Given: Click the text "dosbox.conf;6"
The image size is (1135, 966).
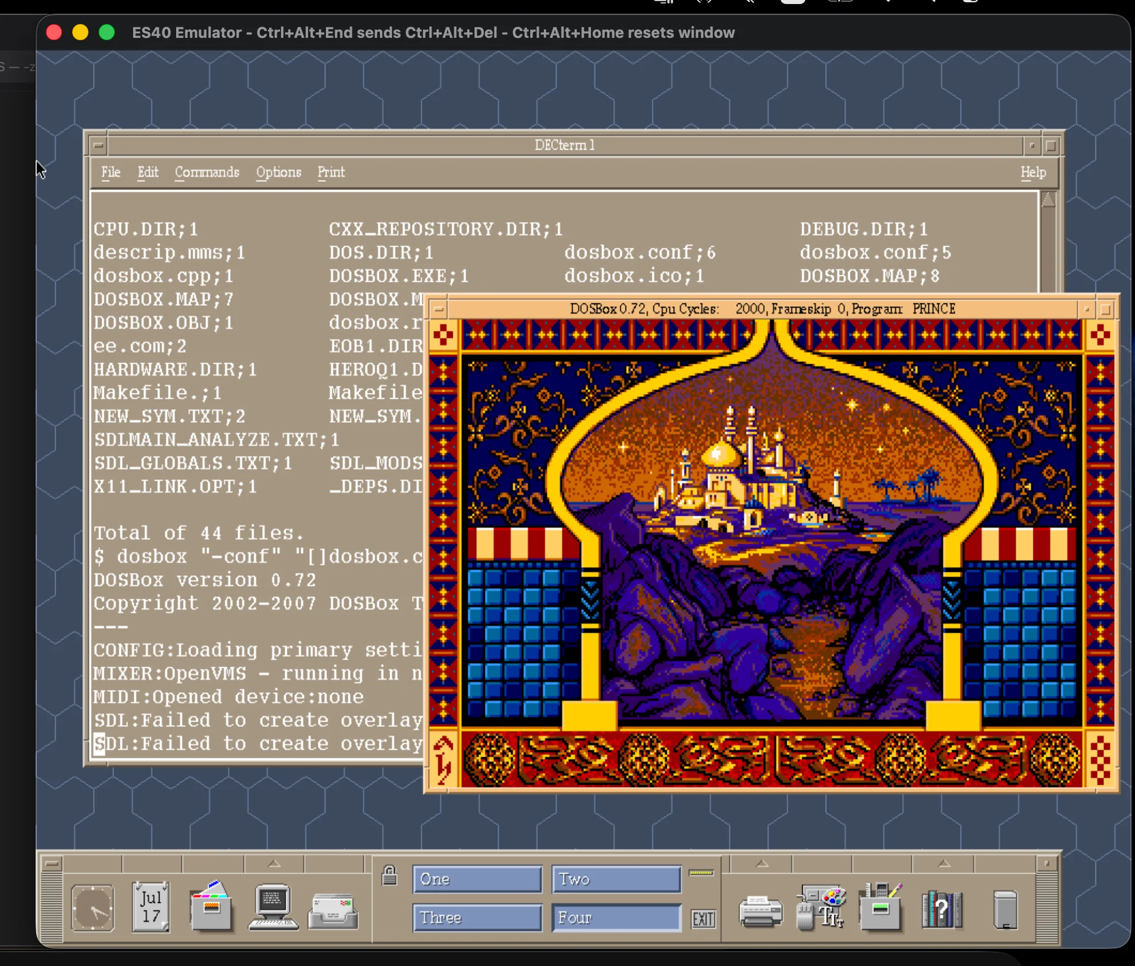Looking at the screenshot, I should 640,253.
